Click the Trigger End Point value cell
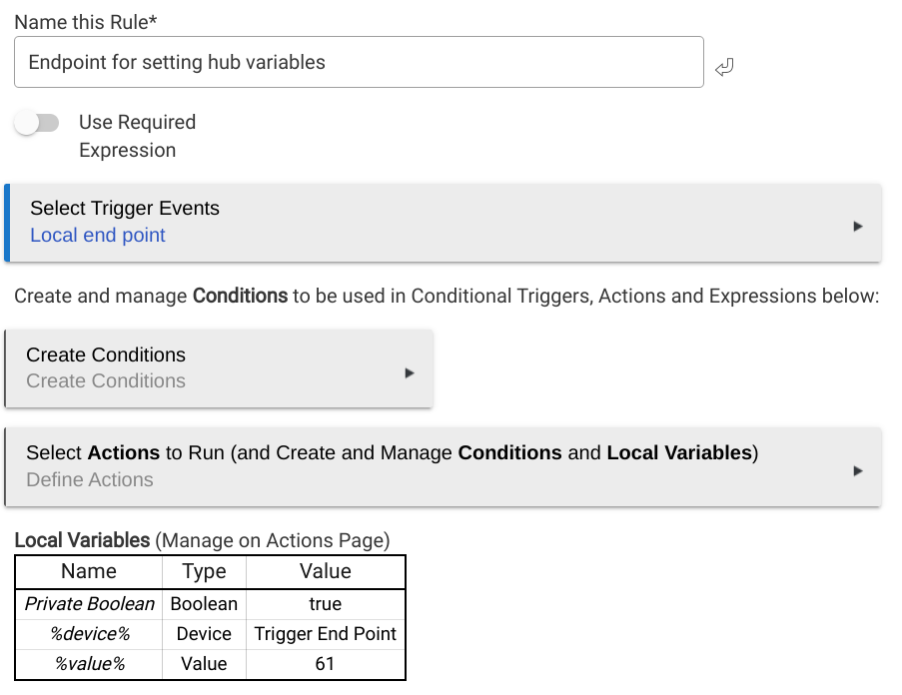 pos(326,634)
